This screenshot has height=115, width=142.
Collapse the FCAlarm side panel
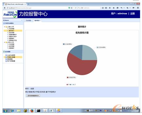coord(22,20)
